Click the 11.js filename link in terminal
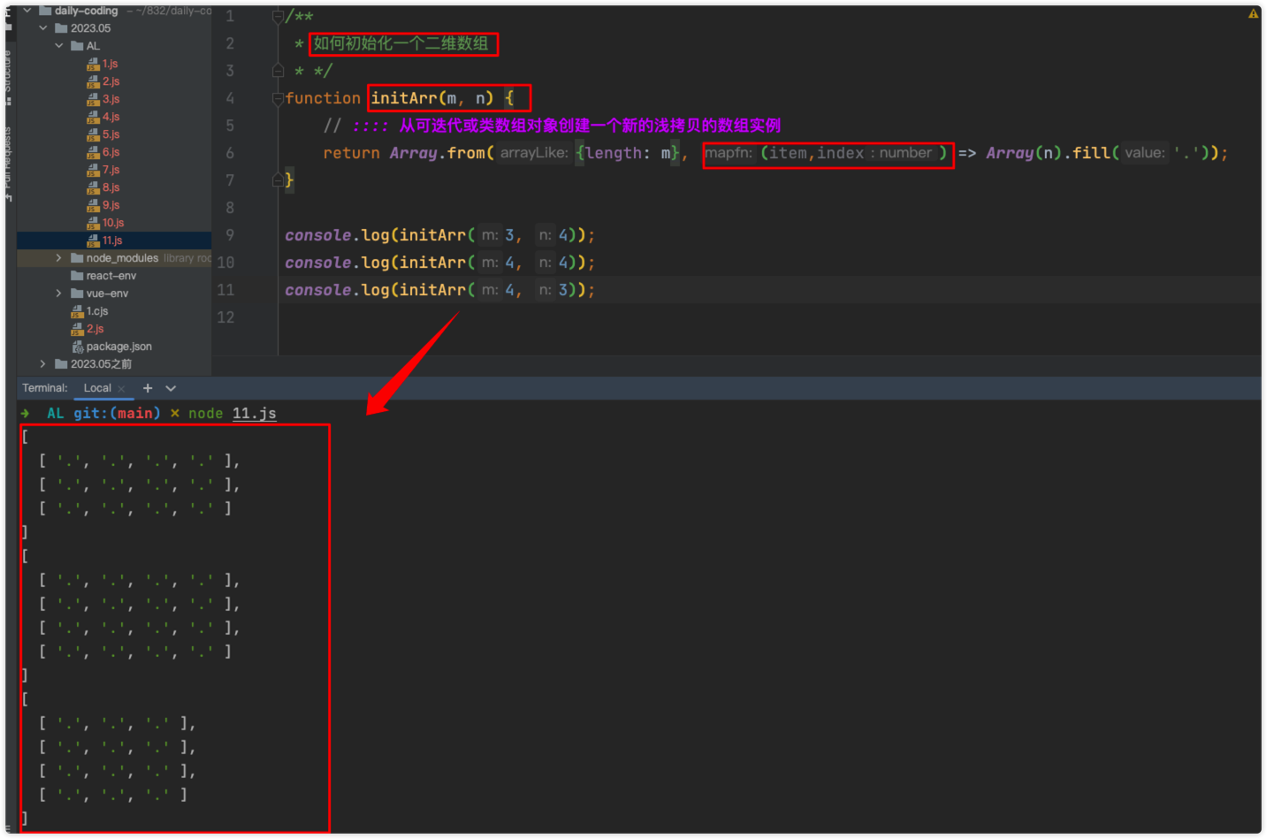Image resolution: width=1267 pixels, height=839 pixels. [255, 414]
